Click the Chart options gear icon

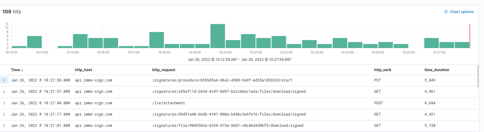446,12
